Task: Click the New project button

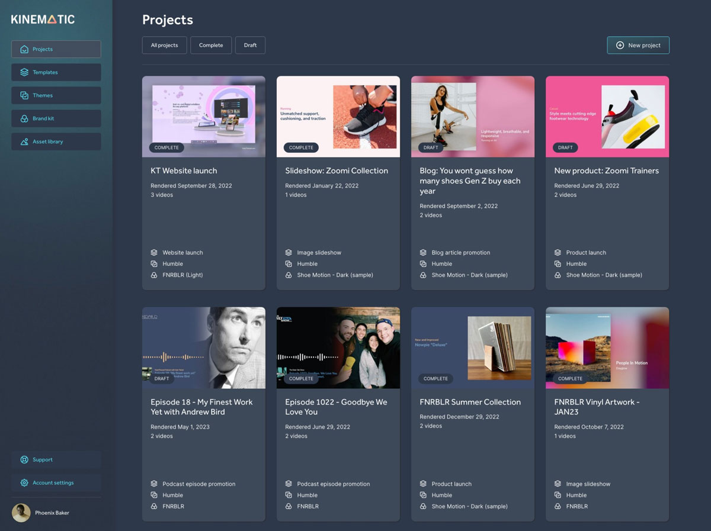Action: point(638,45)
